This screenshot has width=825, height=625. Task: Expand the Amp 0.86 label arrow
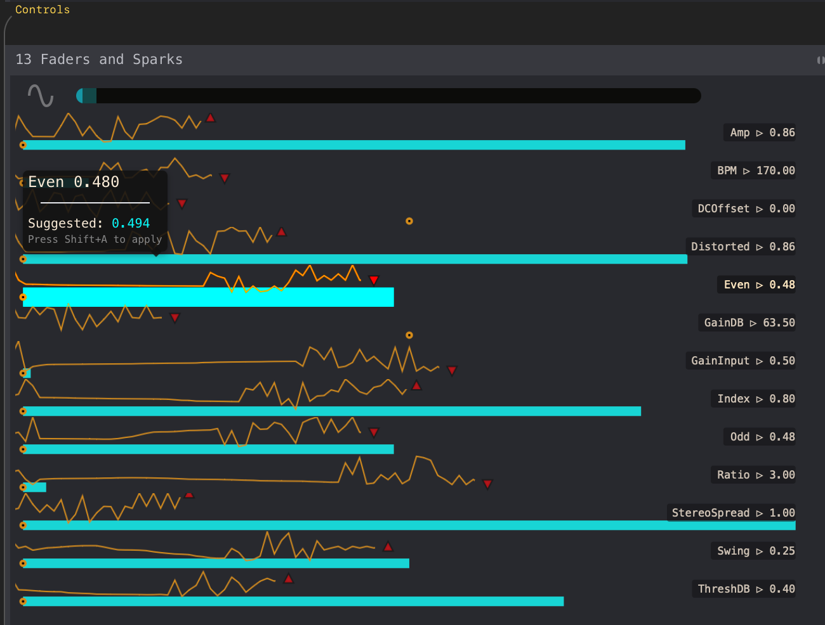point(760,133)
